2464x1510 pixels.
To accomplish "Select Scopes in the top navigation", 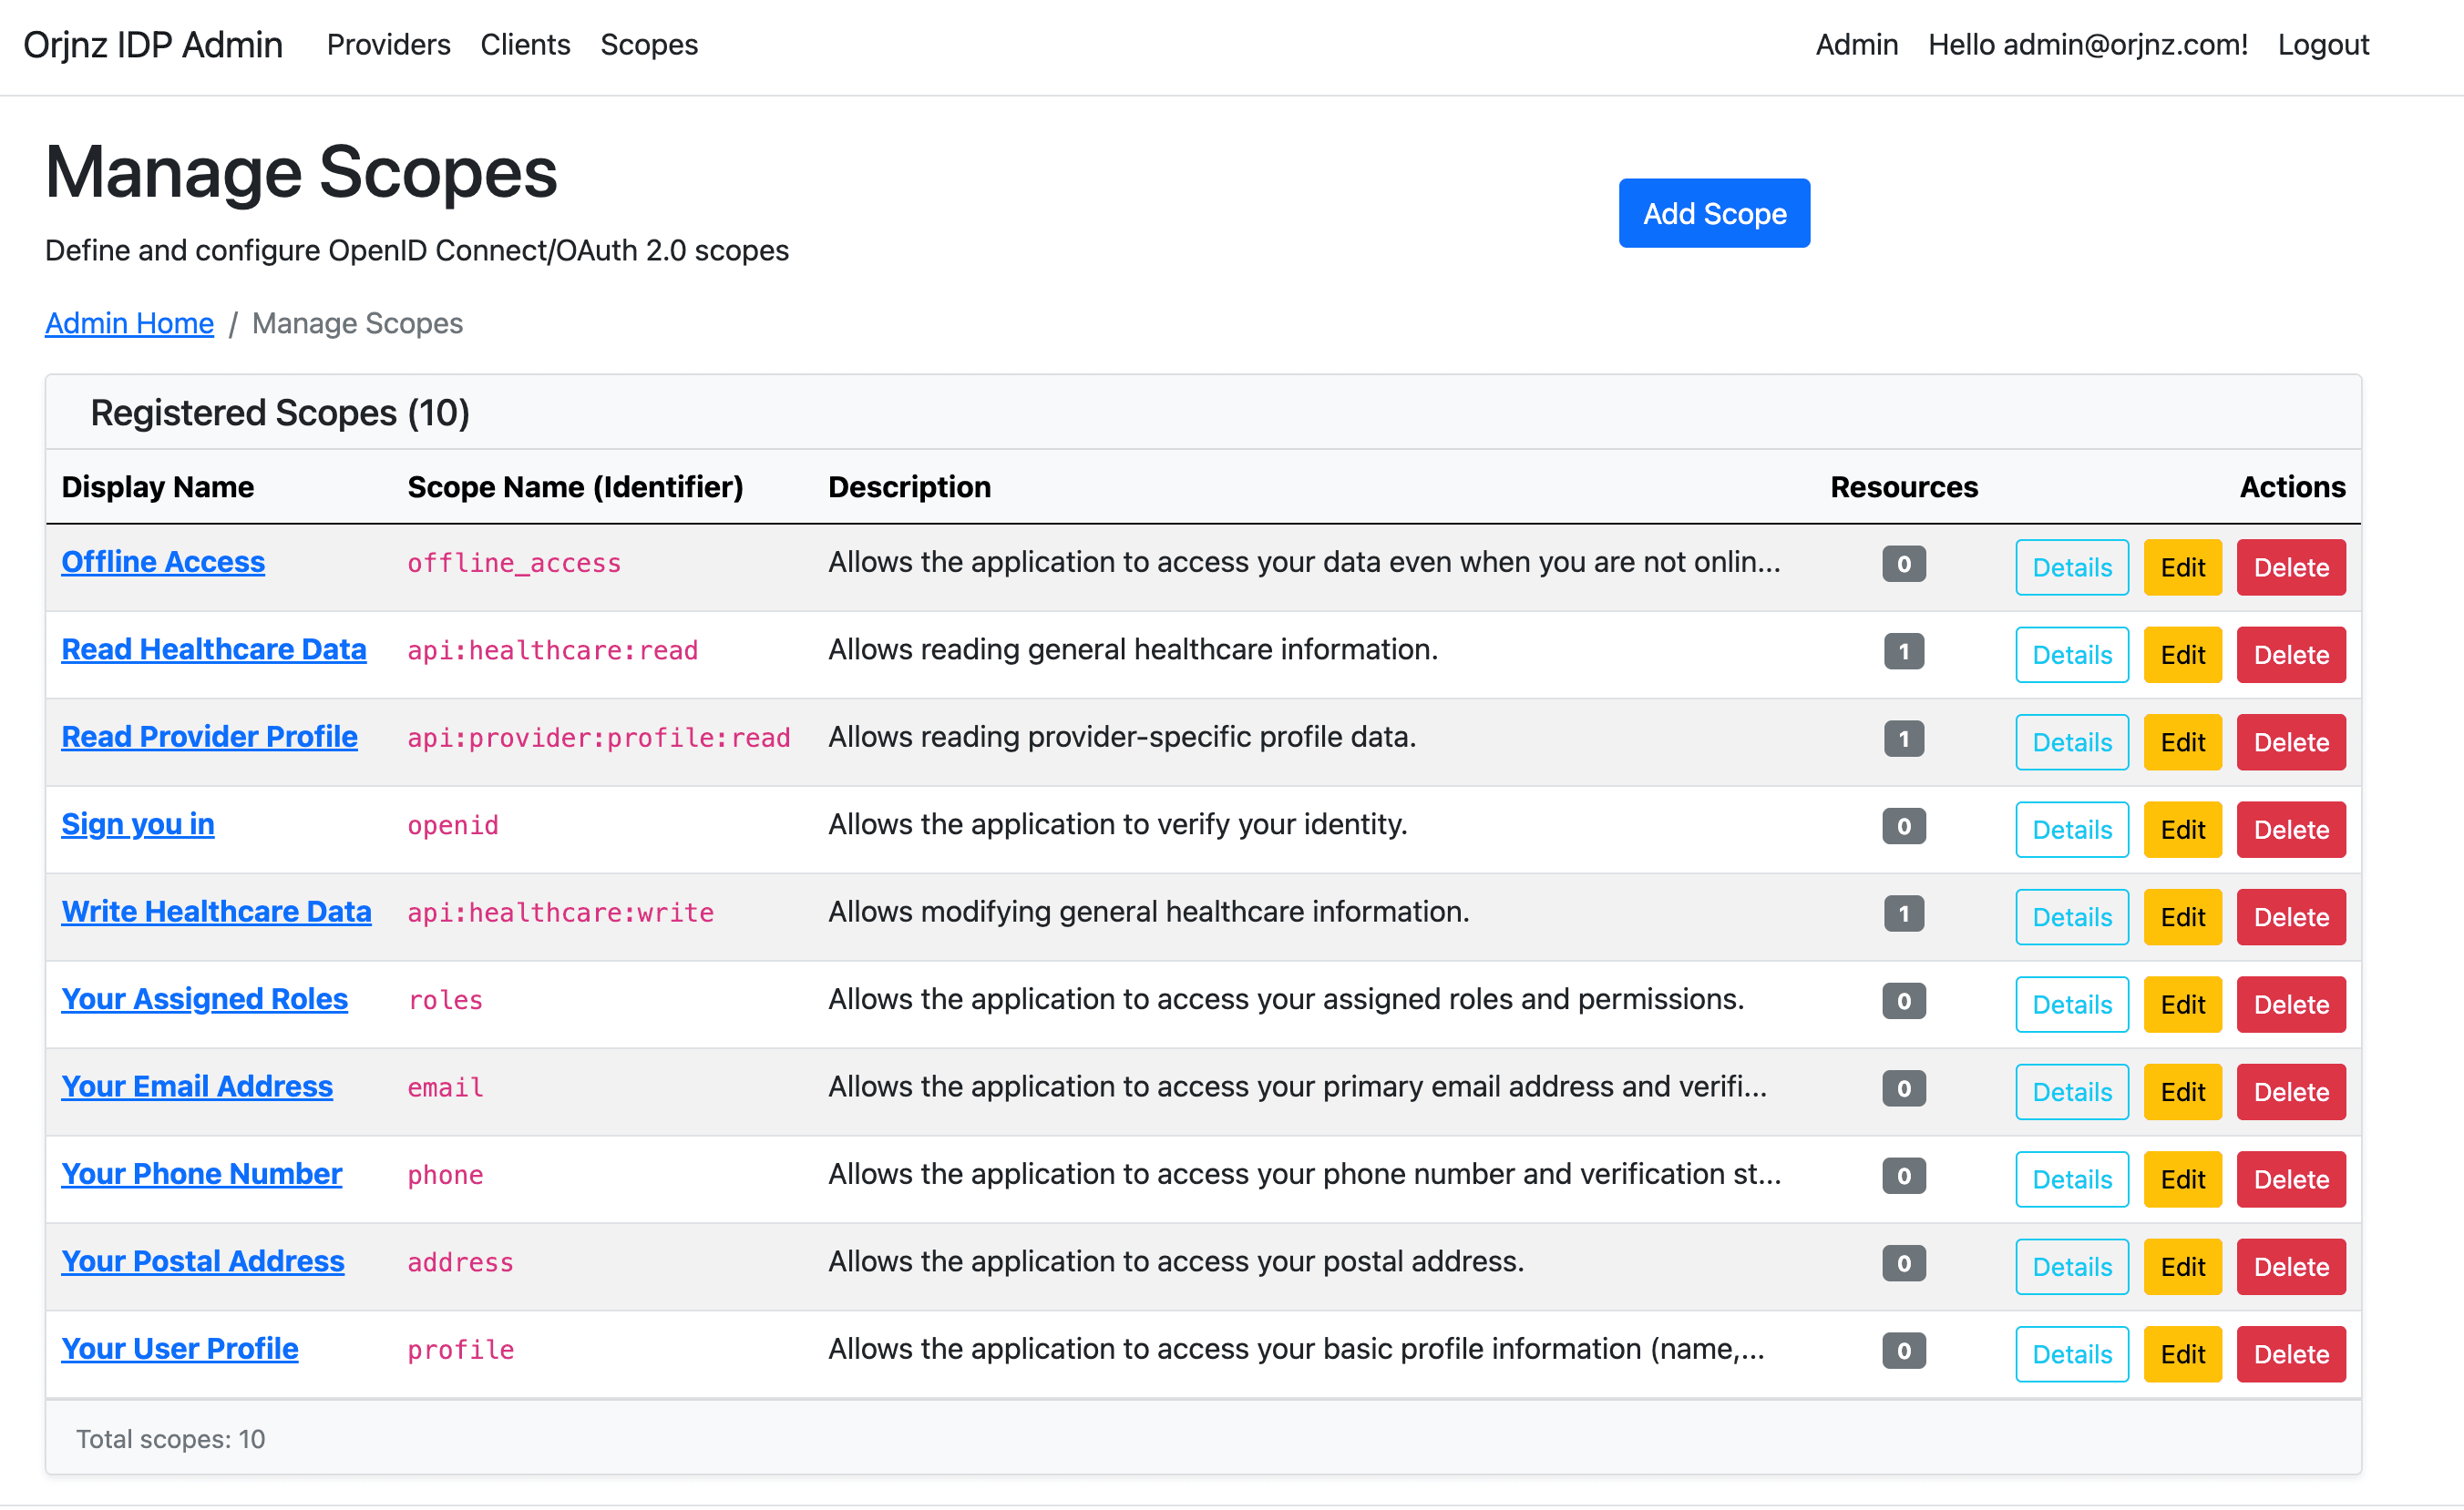I will pos(649,45).
